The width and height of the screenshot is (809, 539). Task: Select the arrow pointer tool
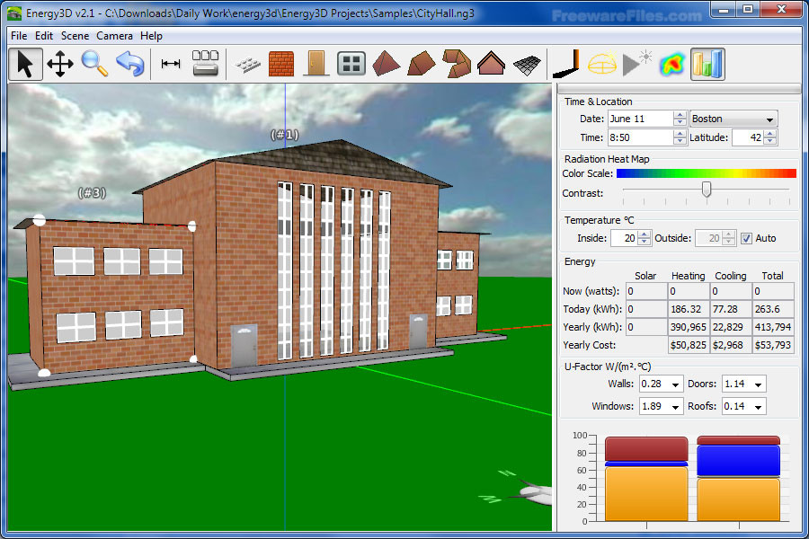point(25,65)
